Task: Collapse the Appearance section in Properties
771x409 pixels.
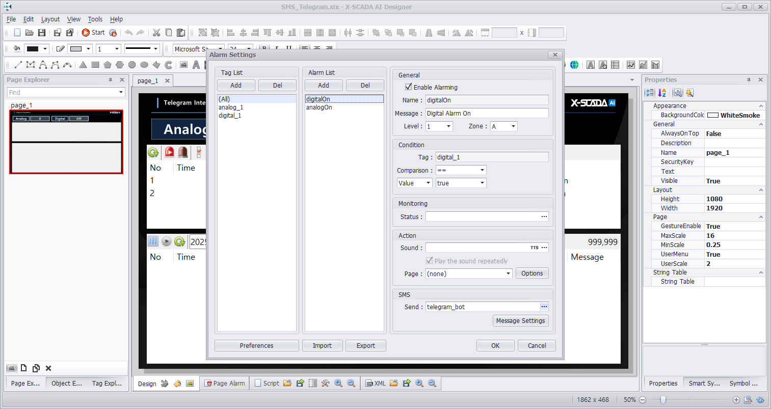Action: 761,106
